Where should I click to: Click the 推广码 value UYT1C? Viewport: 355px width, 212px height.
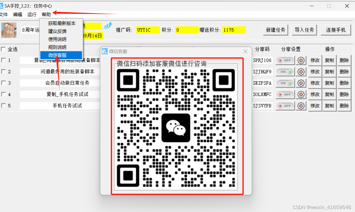pyautogui.click(x=148, y=30)
